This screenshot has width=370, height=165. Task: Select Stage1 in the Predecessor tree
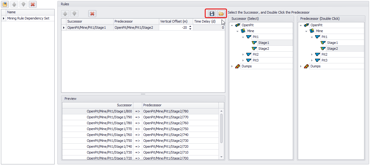click(332, 43)
